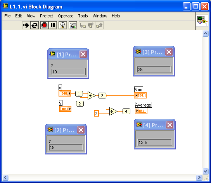Click probe marker 2 on the wire

[x=80, y=104]
